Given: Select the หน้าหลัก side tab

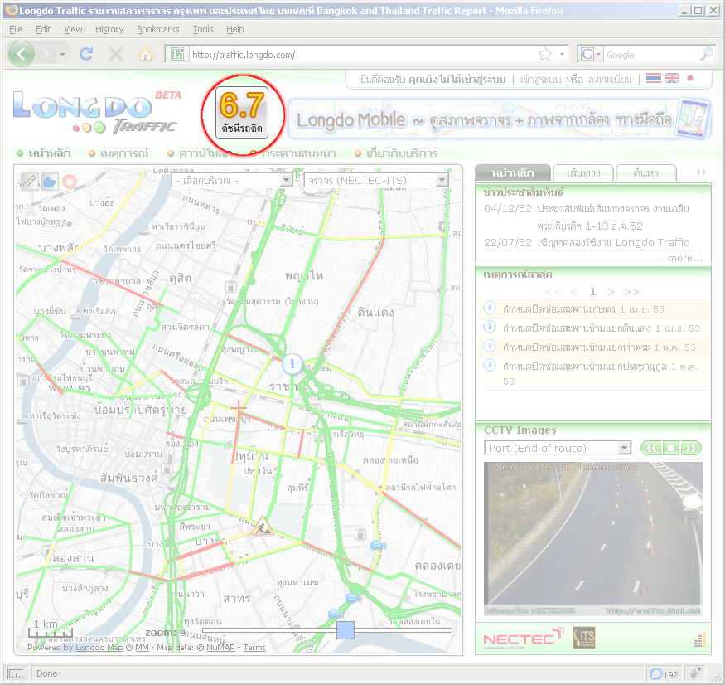Looking at the screenshot, I should tap(513, 172).
